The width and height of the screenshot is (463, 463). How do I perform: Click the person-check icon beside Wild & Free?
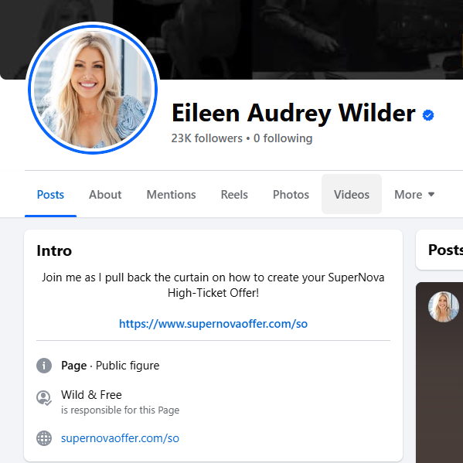(44, 398)
